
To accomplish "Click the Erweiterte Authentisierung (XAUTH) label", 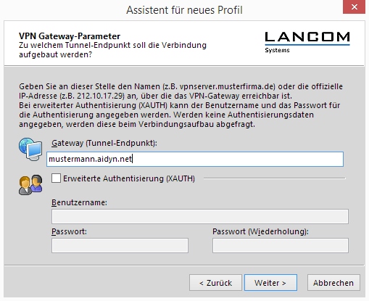I will point(129,178).
